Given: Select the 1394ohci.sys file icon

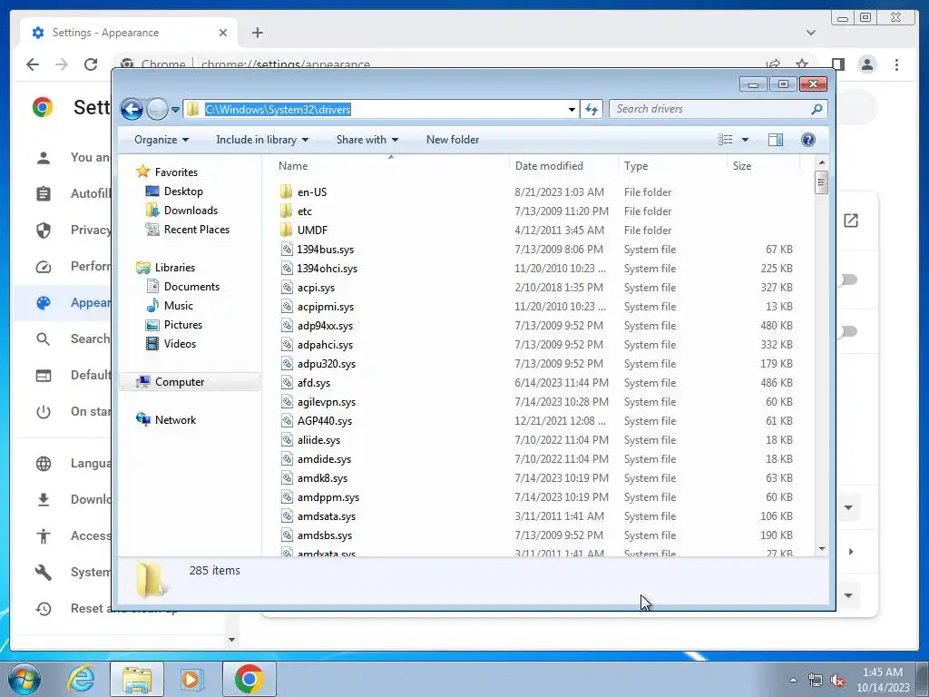Looking at the screenshot, I should (287, 269).
